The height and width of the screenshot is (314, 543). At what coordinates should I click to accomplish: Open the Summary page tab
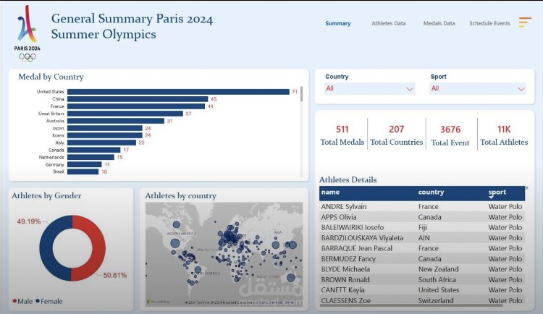click(337, 23)
